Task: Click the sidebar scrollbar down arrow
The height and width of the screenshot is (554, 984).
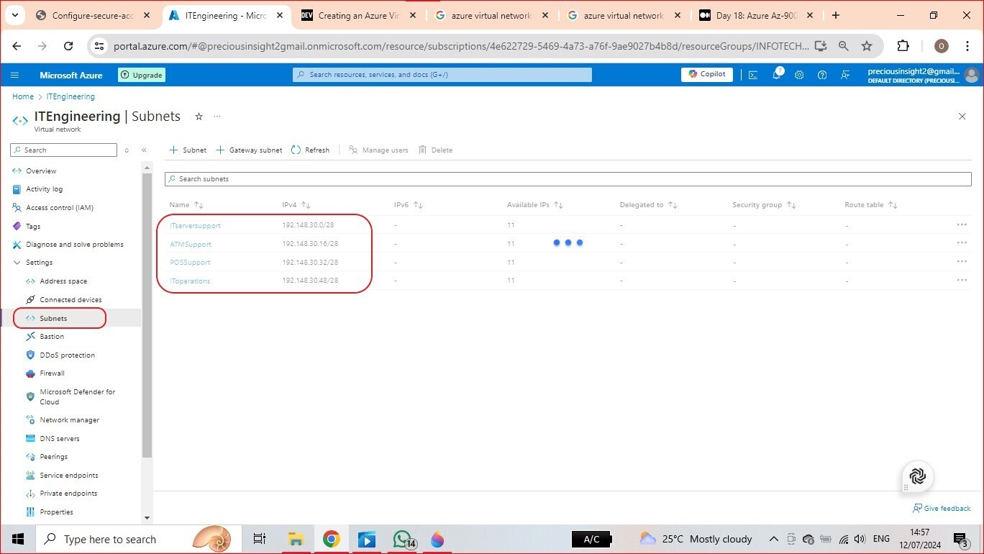Action: click(x=147, y=517)
